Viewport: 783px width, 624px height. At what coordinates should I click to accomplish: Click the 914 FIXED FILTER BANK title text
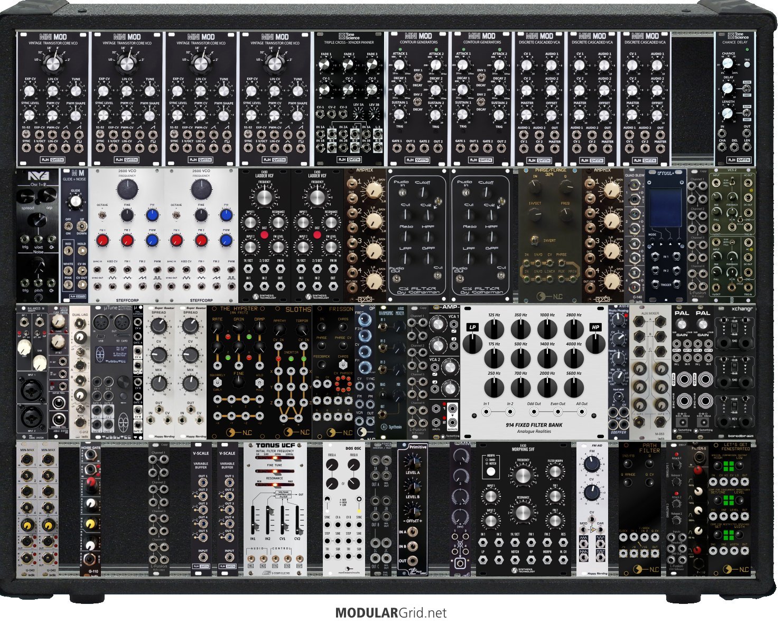[534, 425]
